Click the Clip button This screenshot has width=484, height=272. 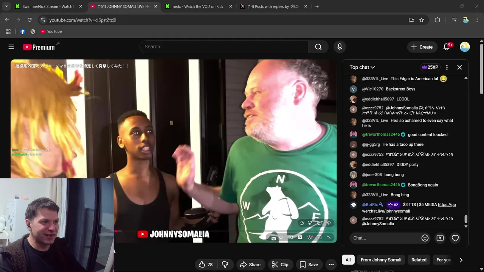coord(280,264)
